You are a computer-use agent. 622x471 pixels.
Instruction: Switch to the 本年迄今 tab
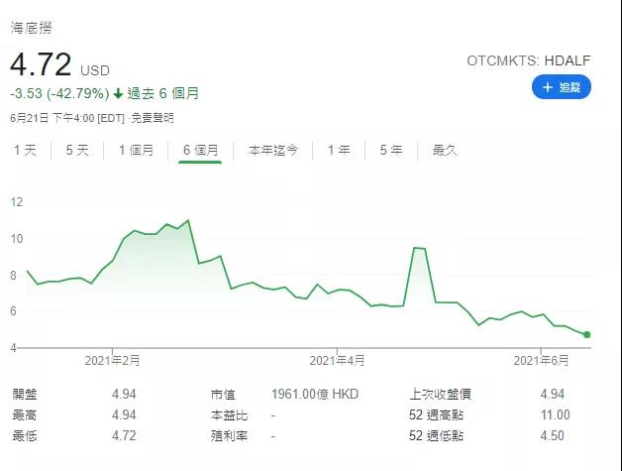pos(273,150)
